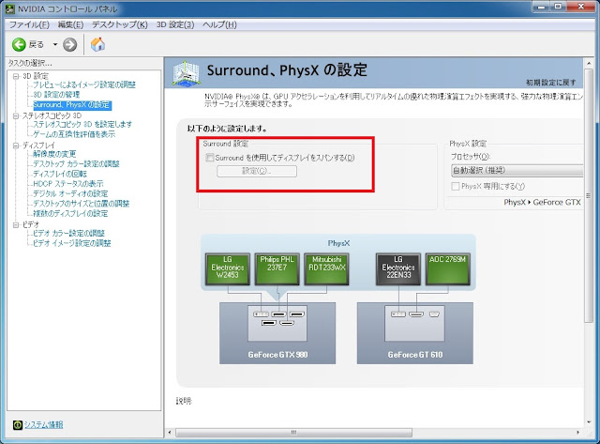Image resolution: width=600 pixels, height=444 pixels.
Task: Open the ヘルプ(H) menu
Action: click(x=219, y=24)
